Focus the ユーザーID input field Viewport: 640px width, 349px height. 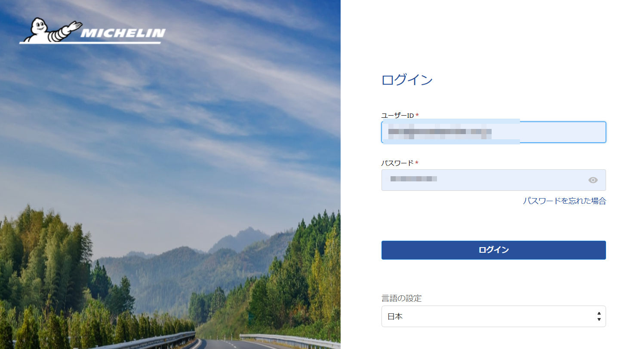[x=494, y=132]
